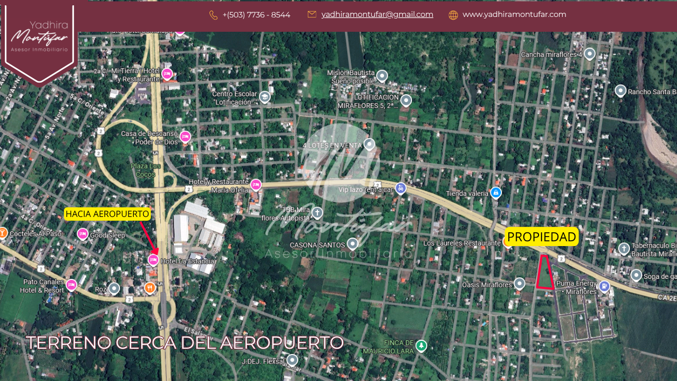The image size is (677, 381).
Task: Click the TERRENO CERCA DEL AEROPUERTO title
Action: click(x=185, y=343)
